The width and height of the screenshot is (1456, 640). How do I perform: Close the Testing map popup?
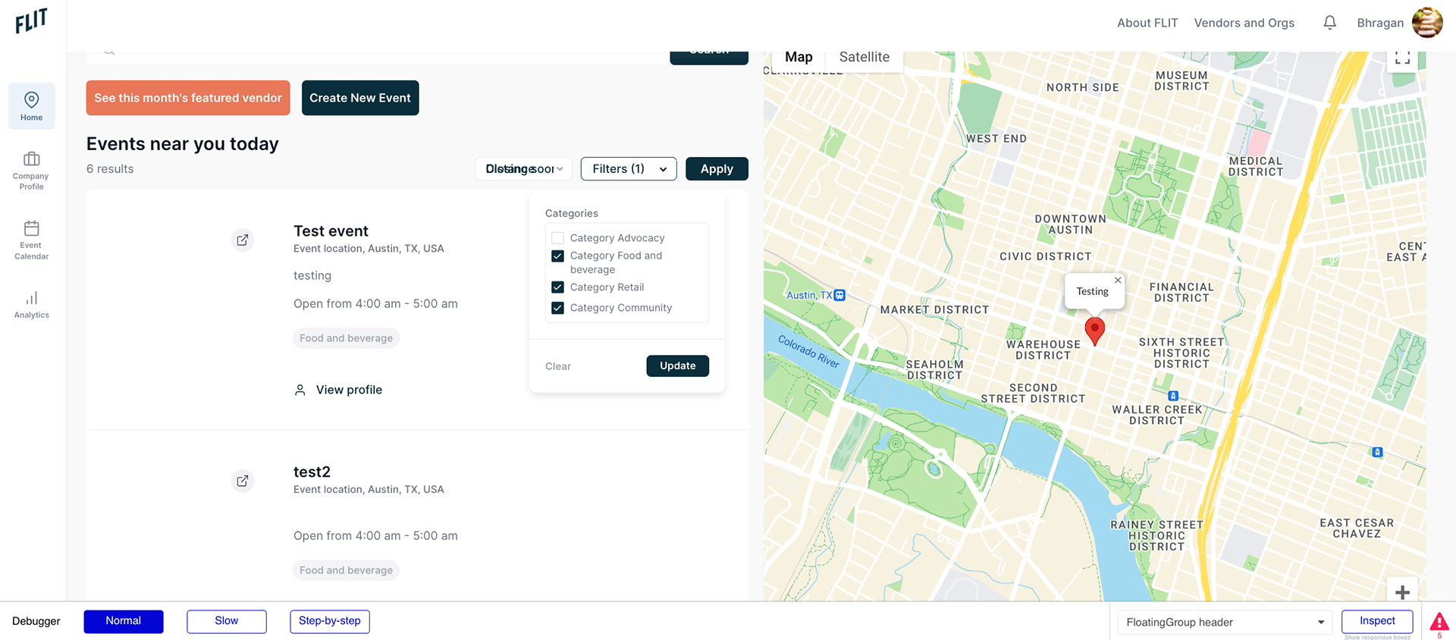click(1118, 281)
